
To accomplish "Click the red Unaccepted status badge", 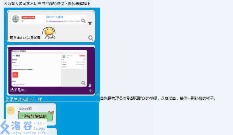I will pos(28,17).
